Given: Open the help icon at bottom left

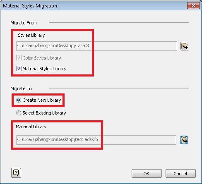Looking at the screenshot, I should (x=16, y=173).
